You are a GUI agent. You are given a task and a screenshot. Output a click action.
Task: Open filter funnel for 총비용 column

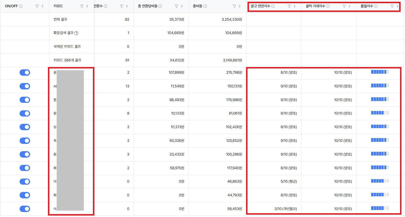click(234, 6)
